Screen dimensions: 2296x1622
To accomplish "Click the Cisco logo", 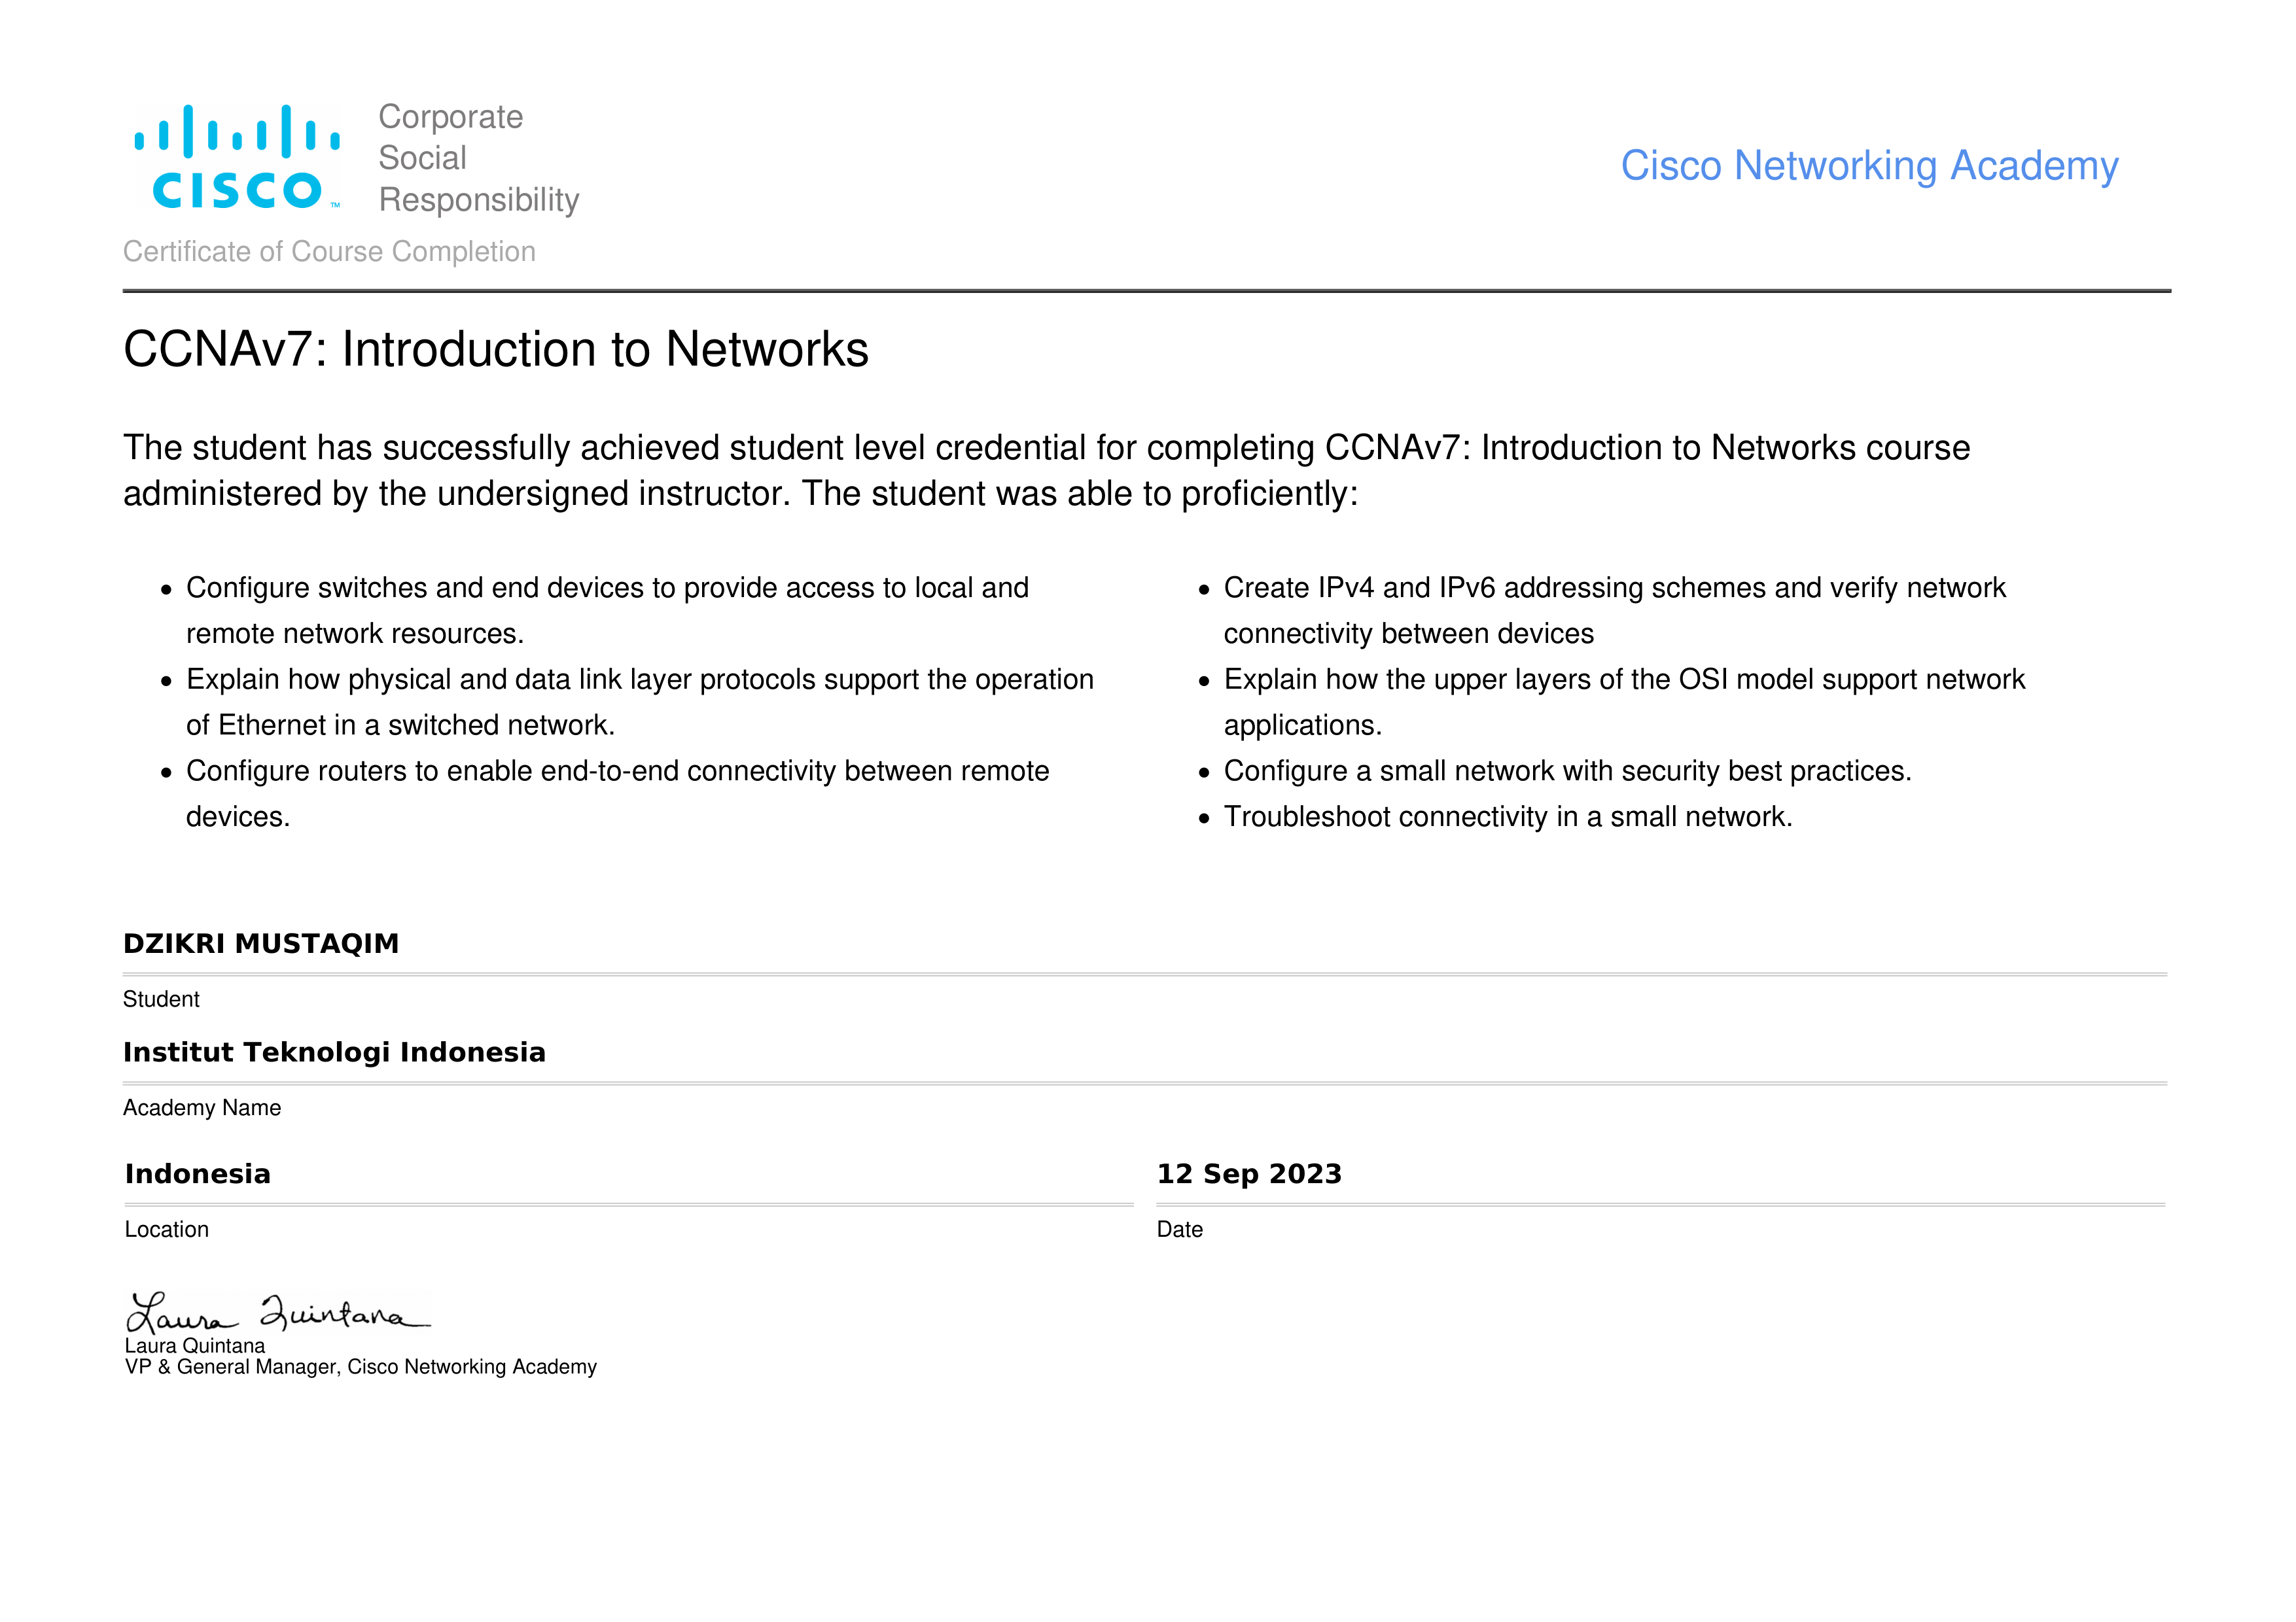I will pyautogui.click(x=238, y=158).
